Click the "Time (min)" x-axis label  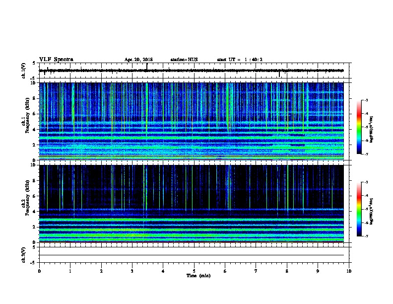[198, 276]
